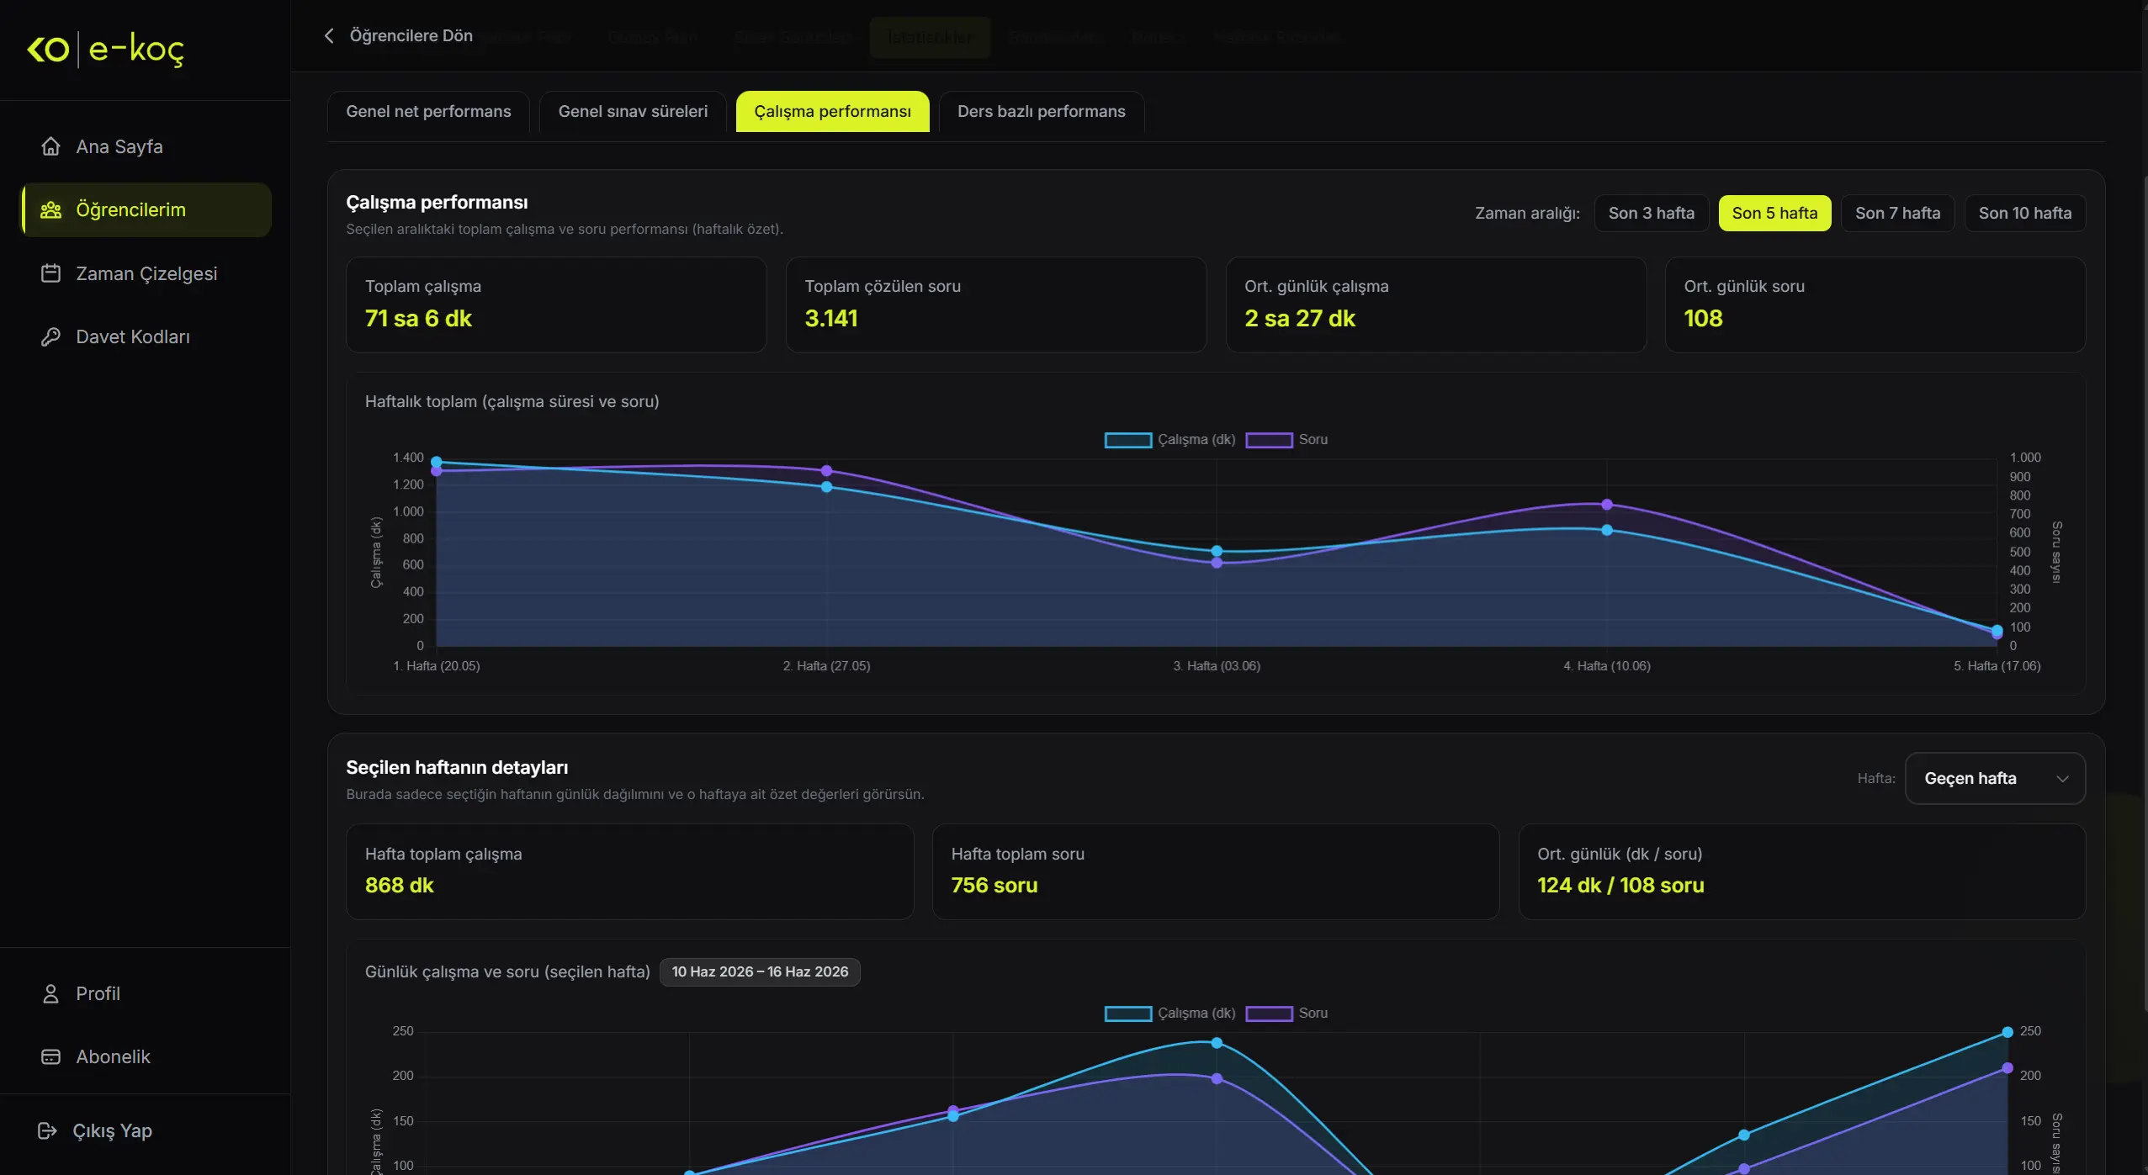
Task: Click the Öğrencilerim people icon
Action: (x=50, y=210)
